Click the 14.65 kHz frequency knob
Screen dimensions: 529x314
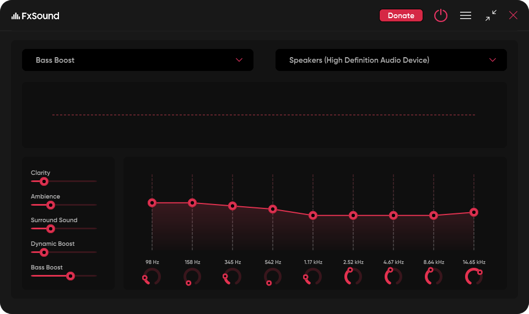coord(474,277)
